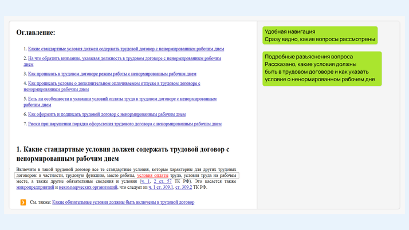Follow the 'микропредприятий' link
409x230 pixels.
click(35, 187)
